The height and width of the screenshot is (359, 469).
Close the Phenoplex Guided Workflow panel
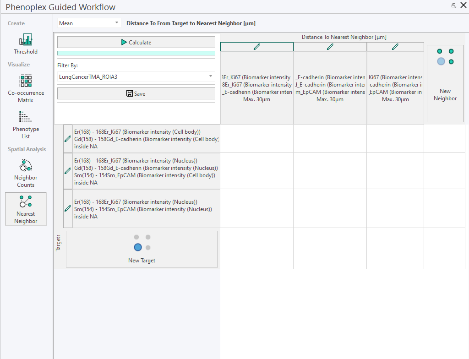click(464, 5)
